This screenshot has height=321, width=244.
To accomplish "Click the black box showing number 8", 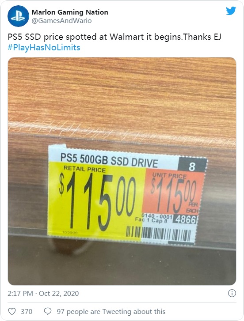I will click(192, 165).
